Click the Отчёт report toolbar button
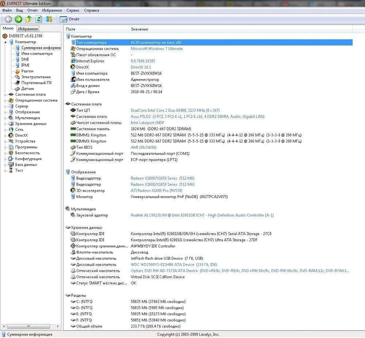The image size is (365, 338). 69,19
